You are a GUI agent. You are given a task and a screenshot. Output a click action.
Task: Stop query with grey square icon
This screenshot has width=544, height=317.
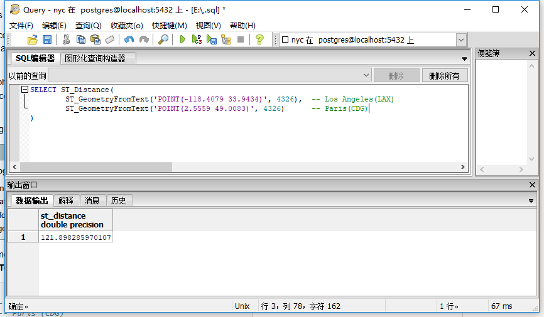coord(241,39)
